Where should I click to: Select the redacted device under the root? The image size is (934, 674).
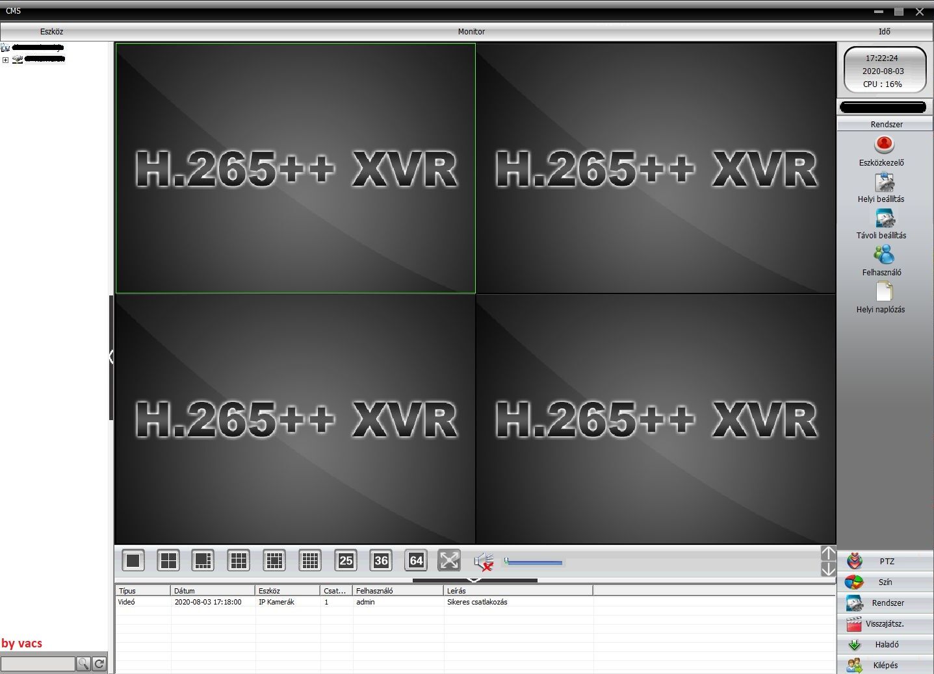pos(39,59)
